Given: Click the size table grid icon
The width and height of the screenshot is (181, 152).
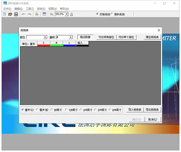Looking at the screenshot, I should click(44, 14).
